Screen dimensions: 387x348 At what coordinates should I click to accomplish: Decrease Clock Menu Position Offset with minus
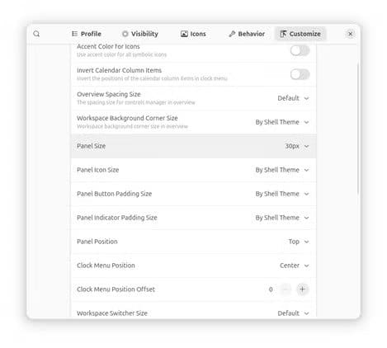click(x=286, y=289)
